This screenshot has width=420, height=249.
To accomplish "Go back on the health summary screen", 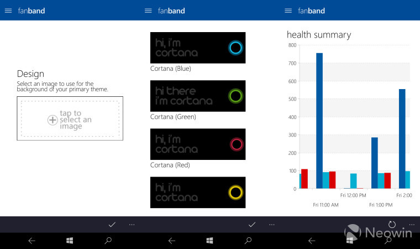I will (x=312, y=241).
